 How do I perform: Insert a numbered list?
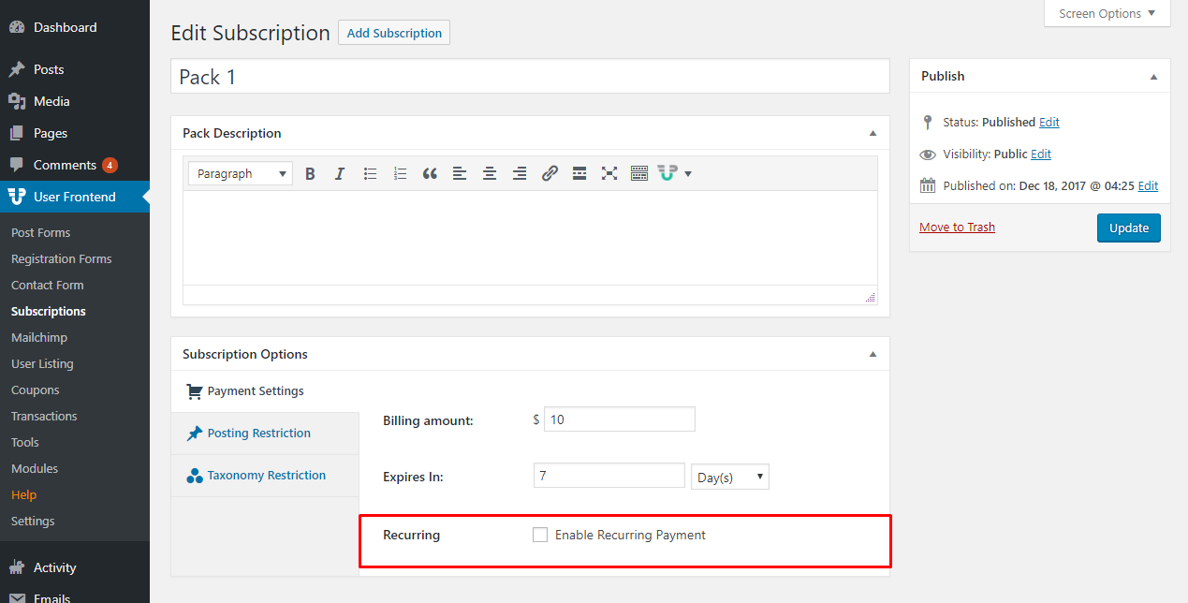(x=400, y=173)
